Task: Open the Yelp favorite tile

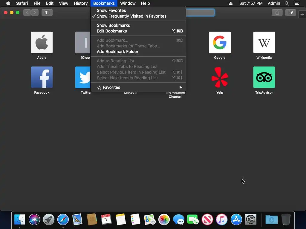Action: [x=220, y=77]
